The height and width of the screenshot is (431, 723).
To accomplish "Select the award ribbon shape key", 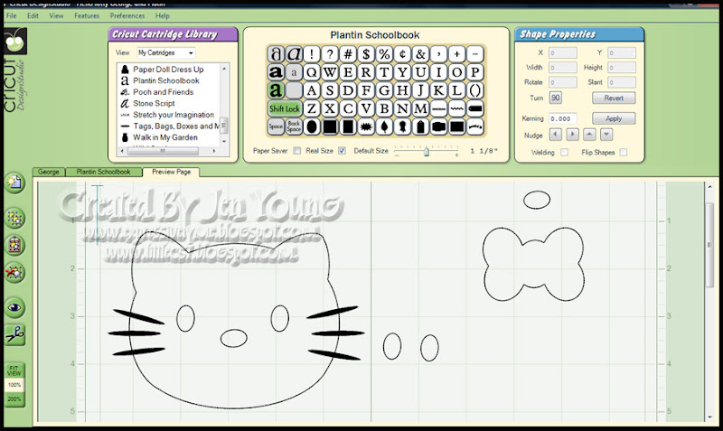I will click(x=402, y=126).
